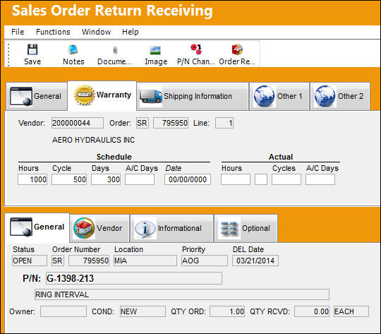
Task: Click the Order number field 795950 in the Warranty panel
Action: (171, 123)
